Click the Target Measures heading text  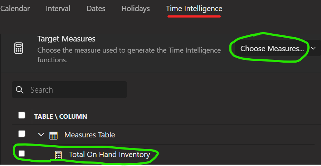66,39
